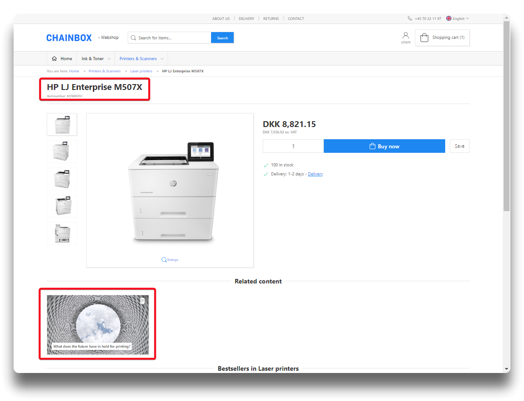Expand the English language dropdown
Image resolution: width=524 pixels, height=401 pixels.
(x=467, y=19)
